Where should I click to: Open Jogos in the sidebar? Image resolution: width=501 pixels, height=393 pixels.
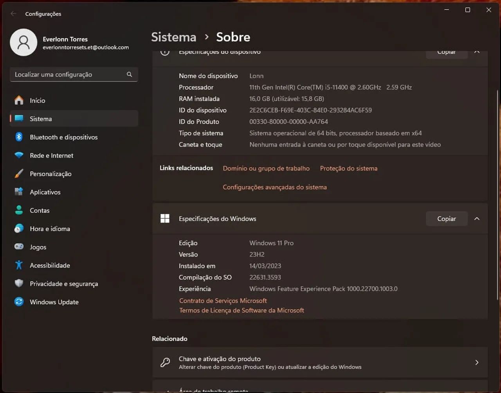[74, 247]
